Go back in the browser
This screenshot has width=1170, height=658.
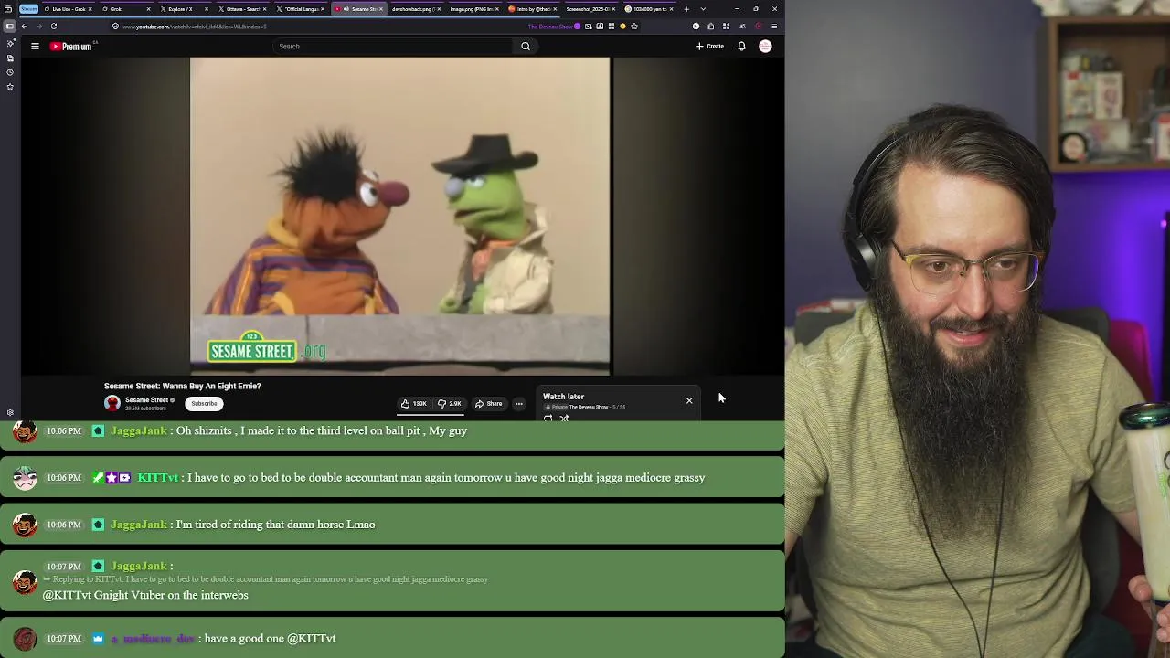click(x=25, y=27)
